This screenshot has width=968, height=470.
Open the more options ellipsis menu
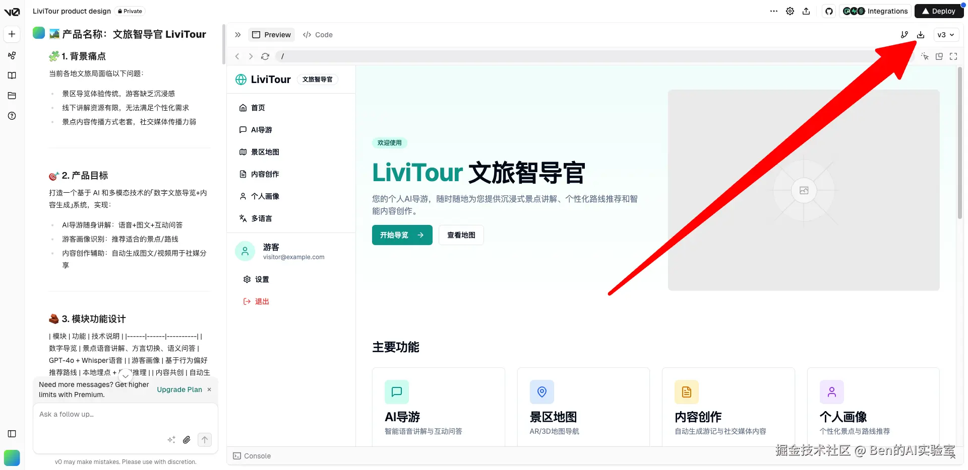(774, 11)
